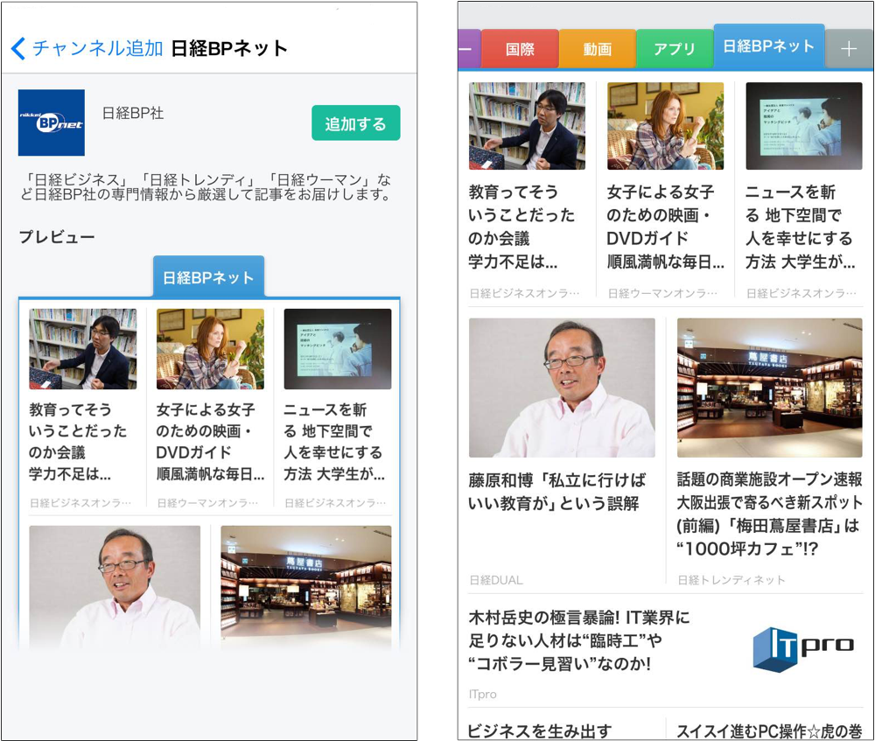The width and height of the screenshot is (875, 741).
Task: Tap the ITpro source label
Action: (483, 694)
